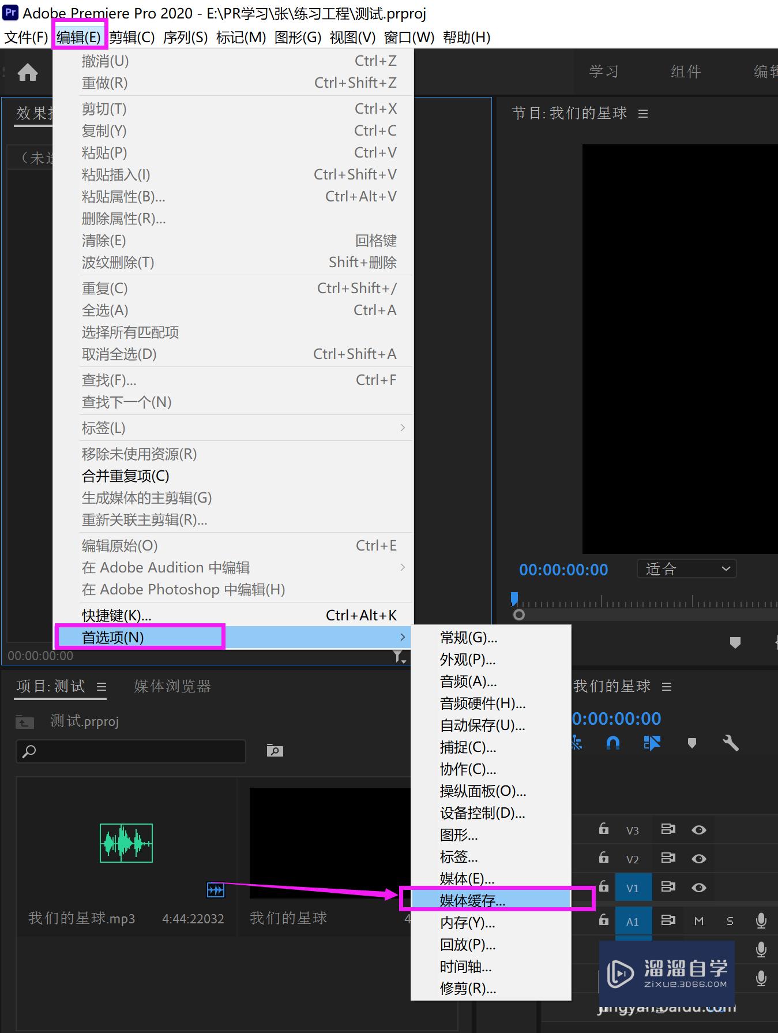Image resolution: width=778 pixels, height=1033 pixels.
Task: Click the zoom scroll bar handle under ruler
Action: tap(519, 615)
